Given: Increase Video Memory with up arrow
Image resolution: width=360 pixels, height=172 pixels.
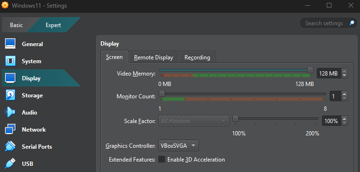Looking at the screenshot, I should 344,71.
